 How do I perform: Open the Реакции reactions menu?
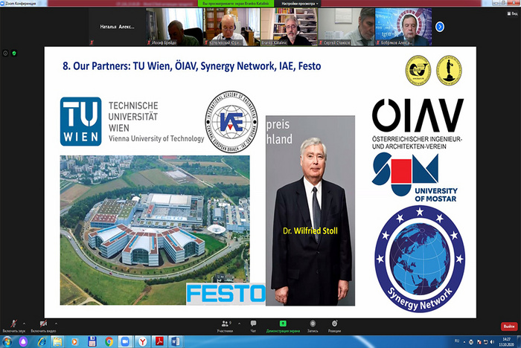click(x=334, y=326)
